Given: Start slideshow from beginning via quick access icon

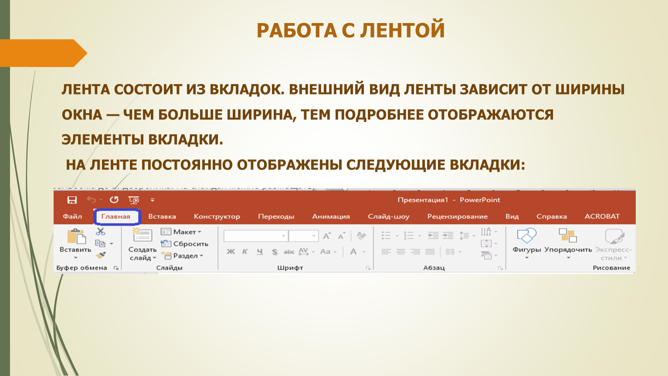Looking at the screenshot, I should (x=133, y=200).
